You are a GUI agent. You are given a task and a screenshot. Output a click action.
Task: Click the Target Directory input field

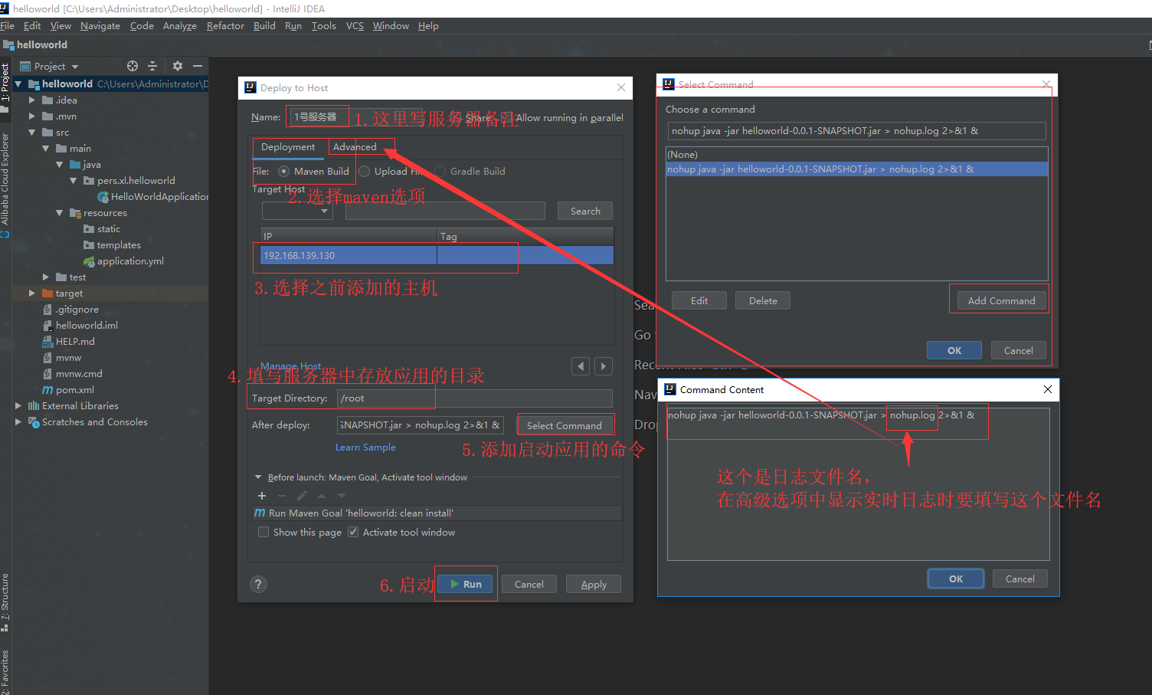point(475,398)
